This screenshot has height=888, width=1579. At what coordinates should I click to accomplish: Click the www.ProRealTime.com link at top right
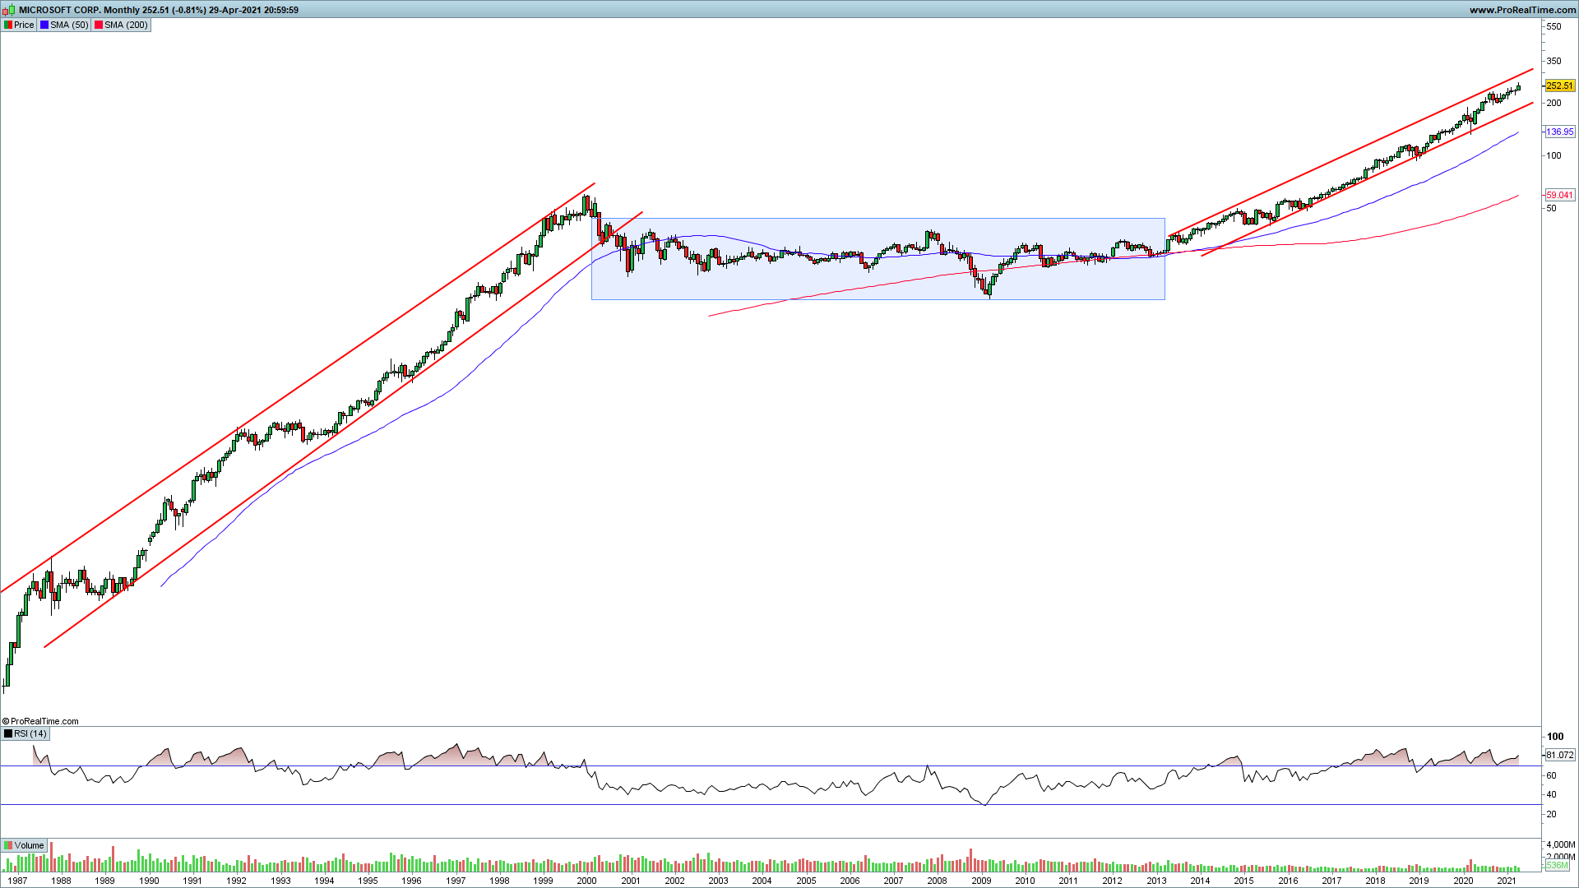pyautogui.click(x=1521, y=10)
